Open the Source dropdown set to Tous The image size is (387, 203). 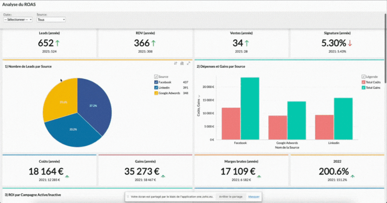(x=51, y=19)
